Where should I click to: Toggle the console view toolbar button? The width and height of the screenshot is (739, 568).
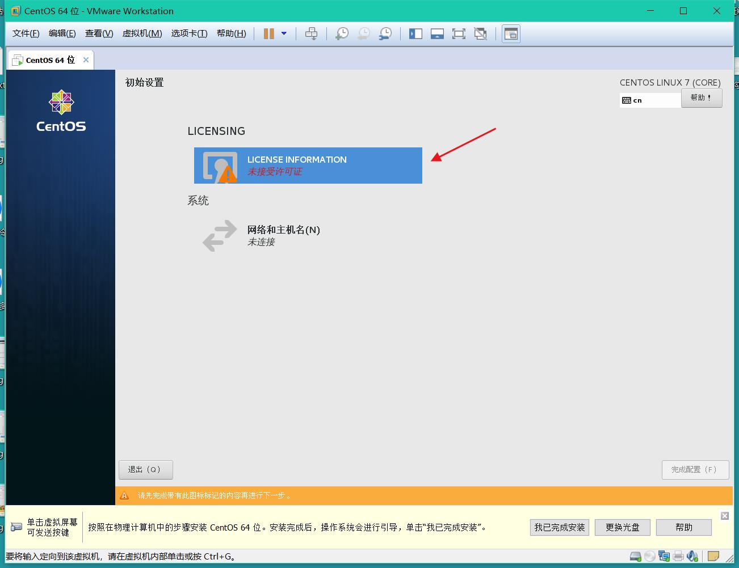pyautogui.click(x=511, y=33)
